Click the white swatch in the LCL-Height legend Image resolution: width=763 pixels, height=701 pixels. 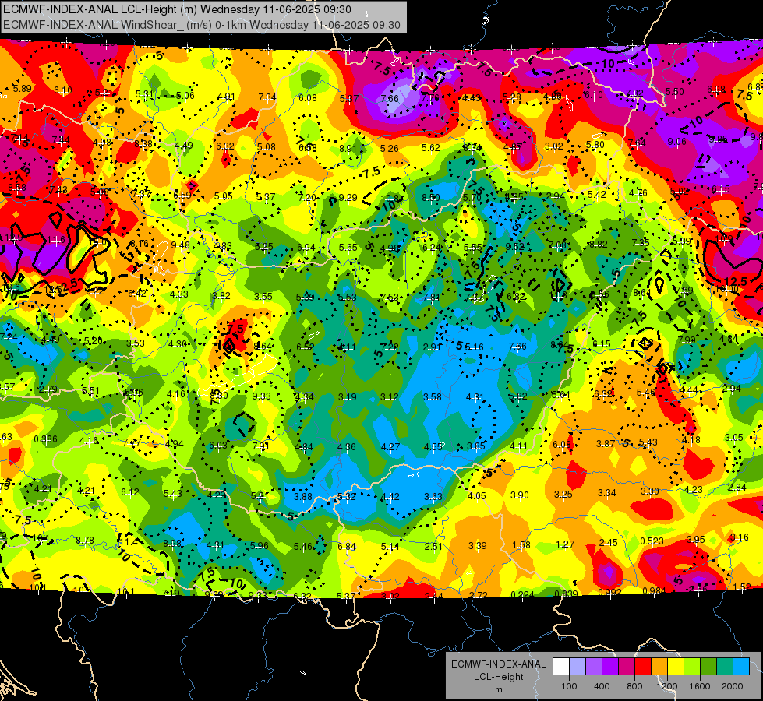click(561, 667)
